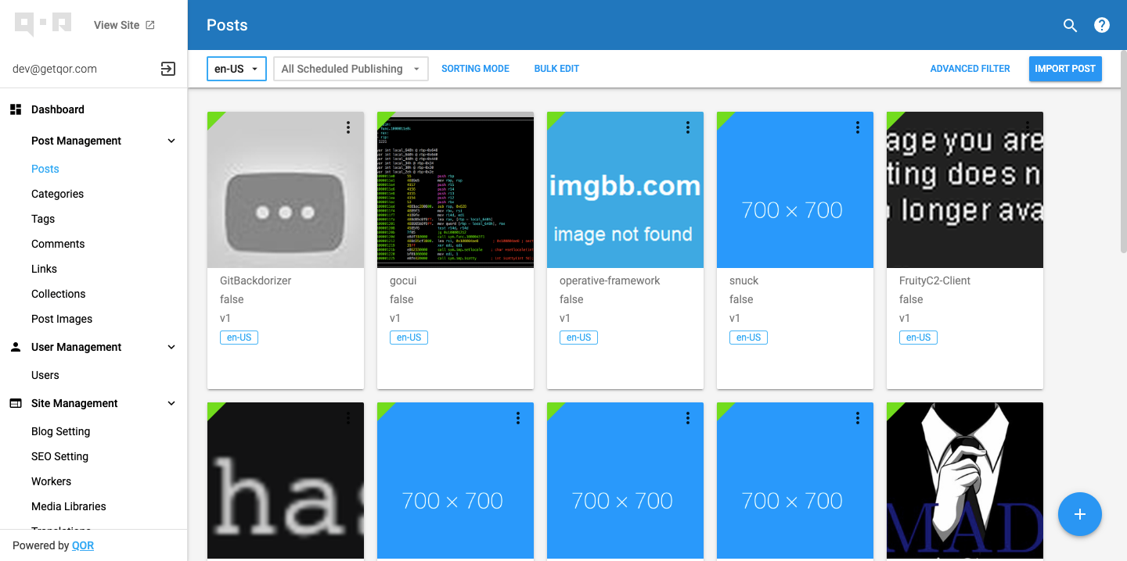Open three-dot menu on second-row third card

coord(688,418)
